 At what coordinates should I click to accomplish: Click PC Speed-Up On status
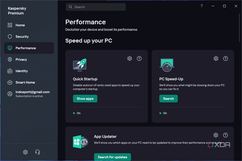click(163, 113)
